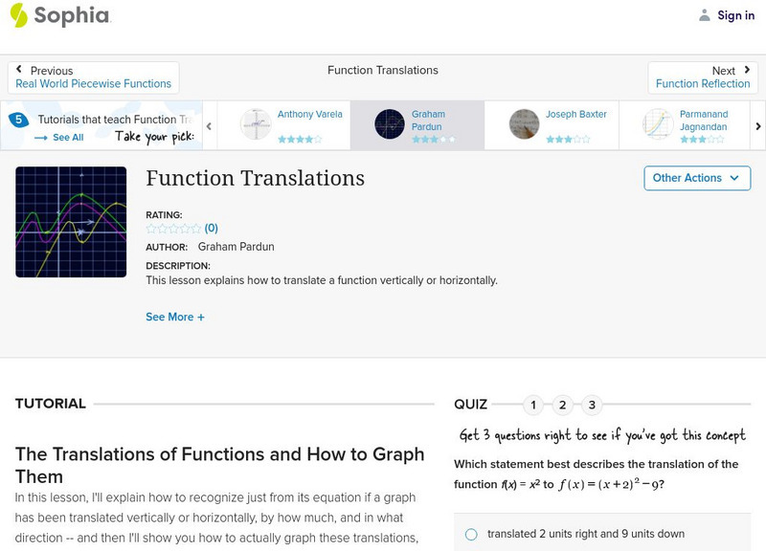Expand description with See More +
The height and width of the screenshot is (551, 766).
175,317
